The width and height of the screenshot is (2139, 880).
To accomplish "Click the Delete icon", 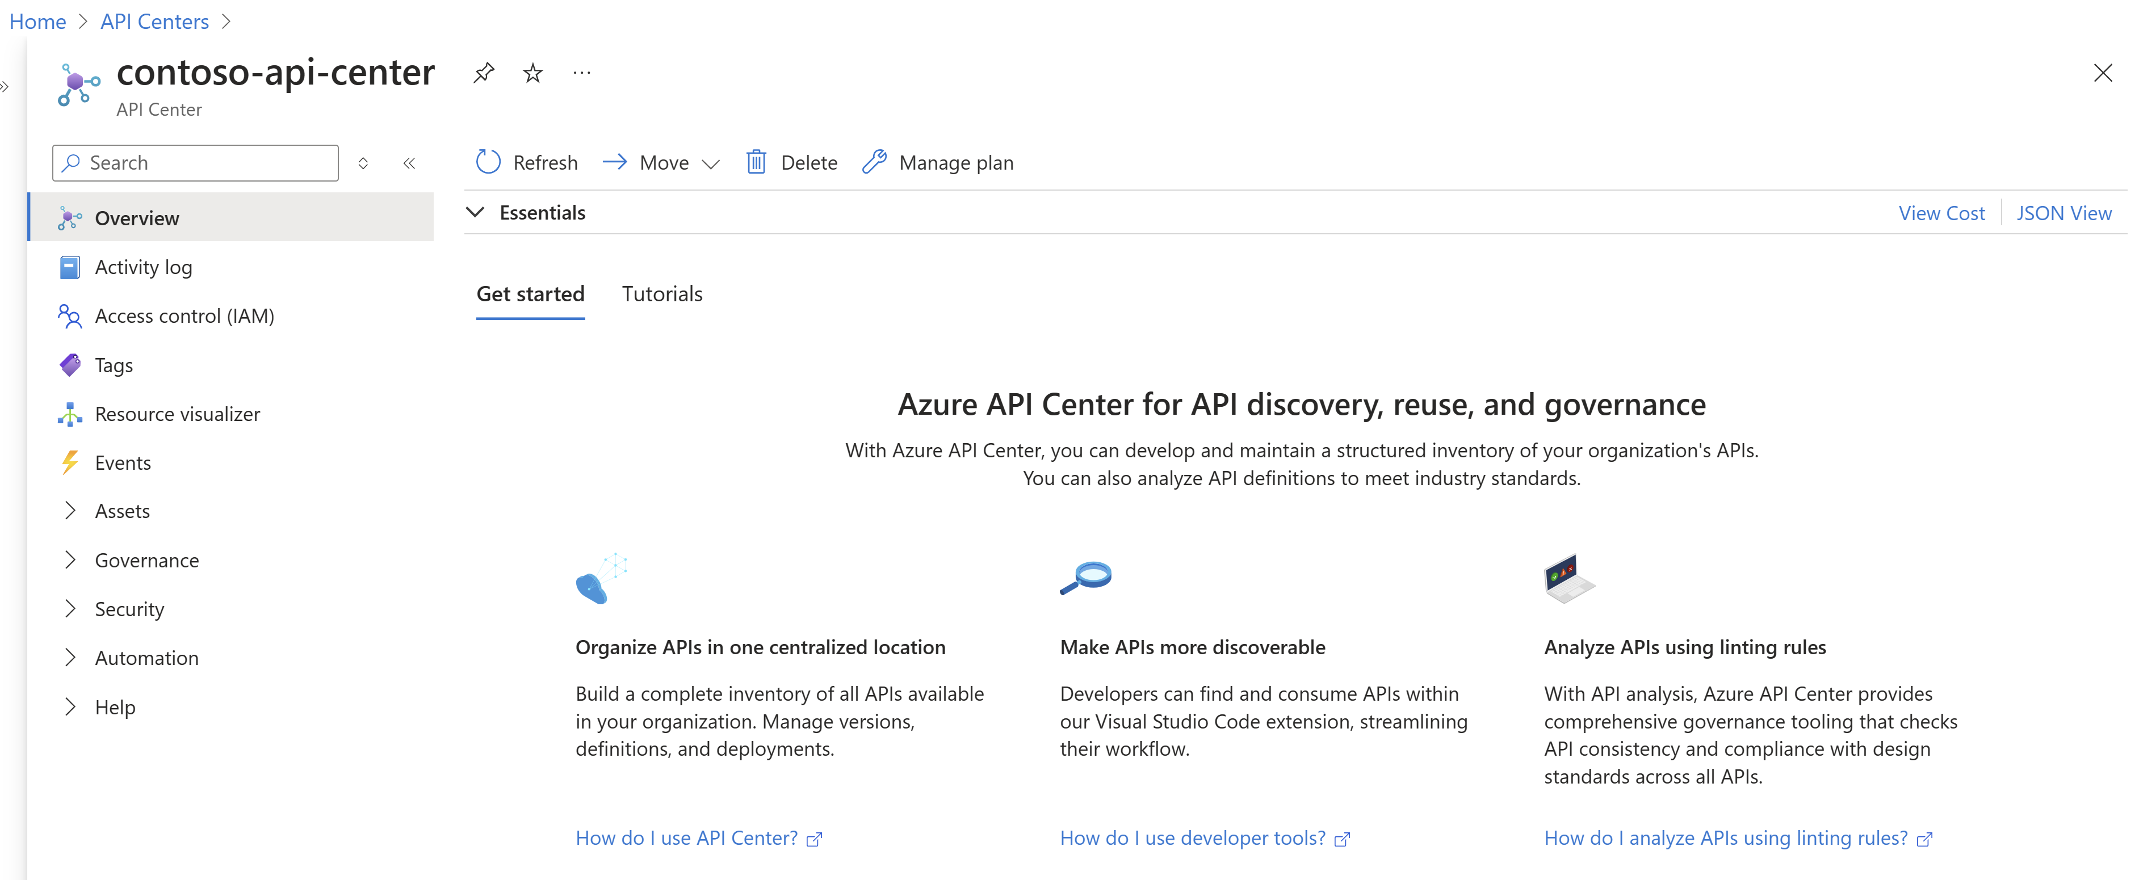I will click(x=754, y=162).
